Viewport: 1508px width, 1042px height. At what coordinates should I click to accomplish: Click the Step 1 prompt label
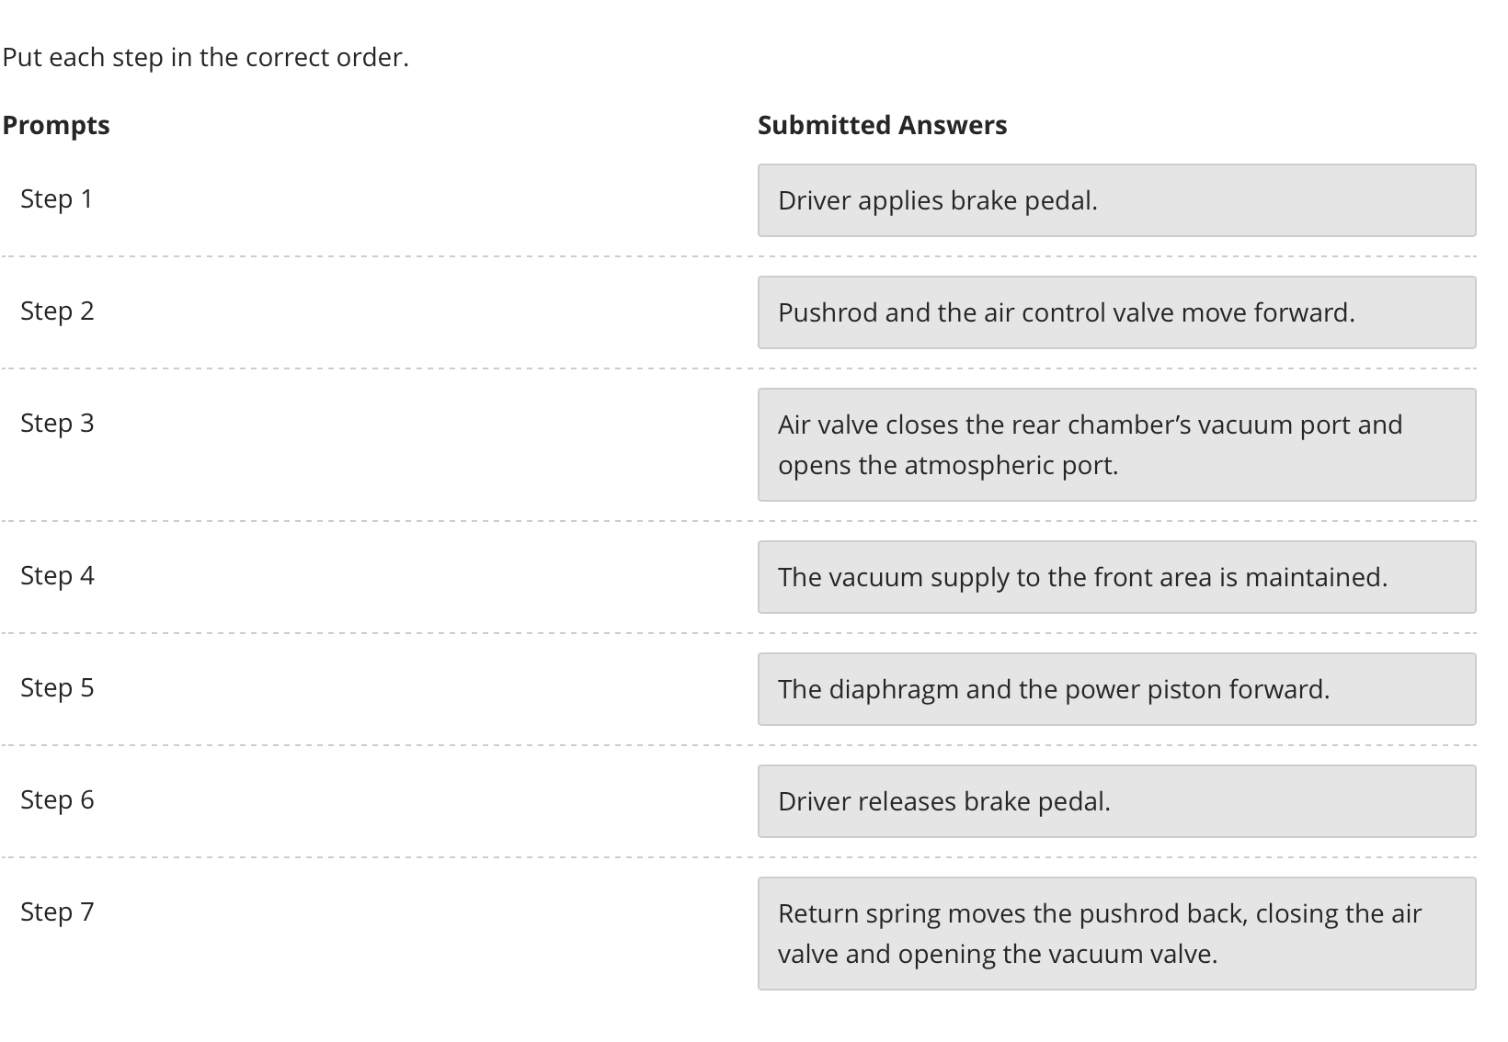tap(57, 199)
